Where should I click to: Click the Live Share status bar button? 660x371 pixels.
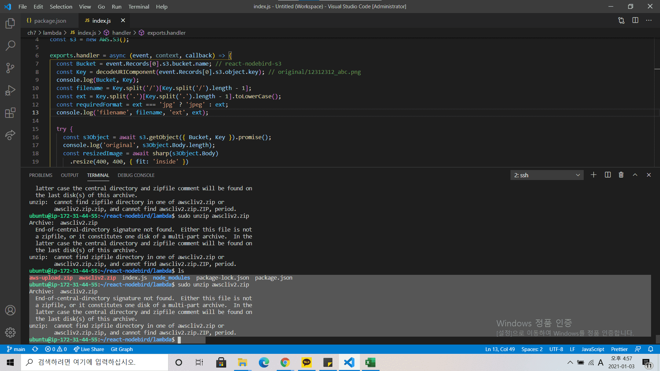[x=89, y=349]
